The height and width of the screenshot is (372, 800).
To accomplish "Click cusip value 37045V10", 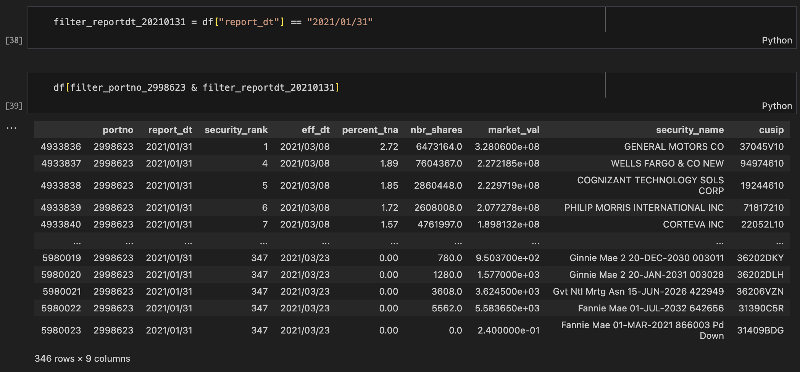I will (761, 147).
